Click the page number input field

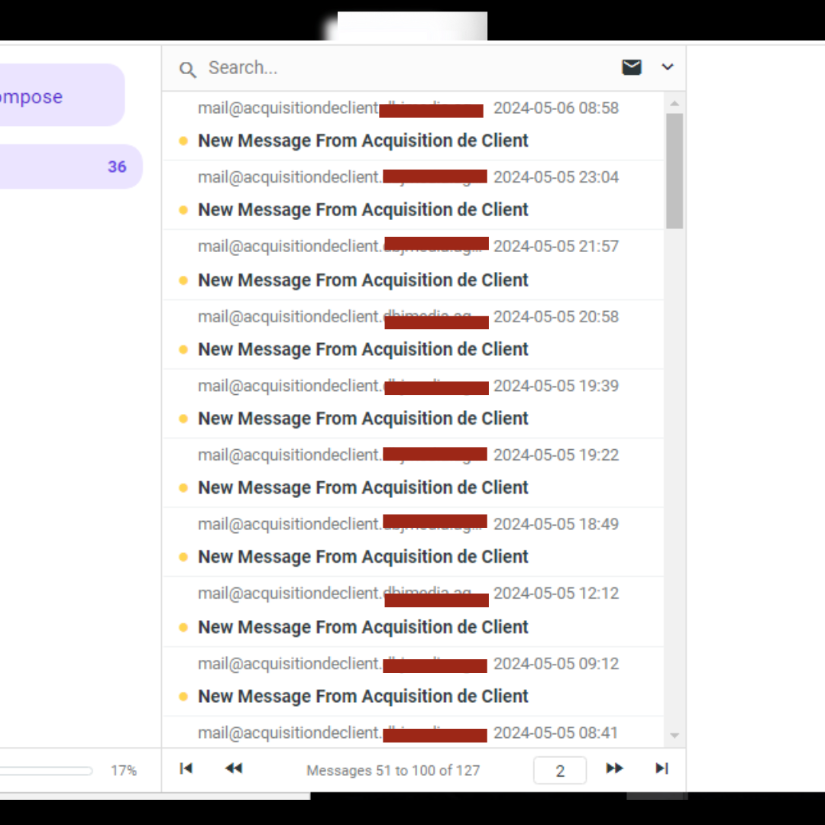coord(559,770)
